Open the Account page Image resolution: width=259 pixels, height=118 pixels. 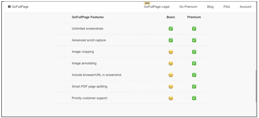pos(245,7)
